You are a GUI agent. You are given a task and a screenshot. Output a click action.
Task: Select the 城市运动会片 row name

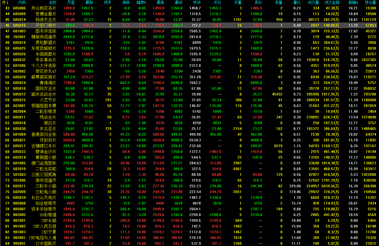44,94
